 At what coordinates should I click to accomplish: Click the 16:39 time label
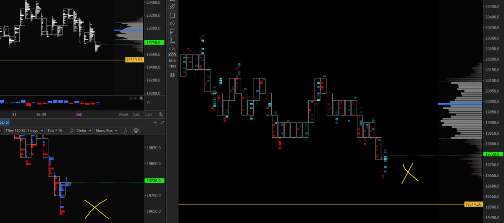click(41, 114)
